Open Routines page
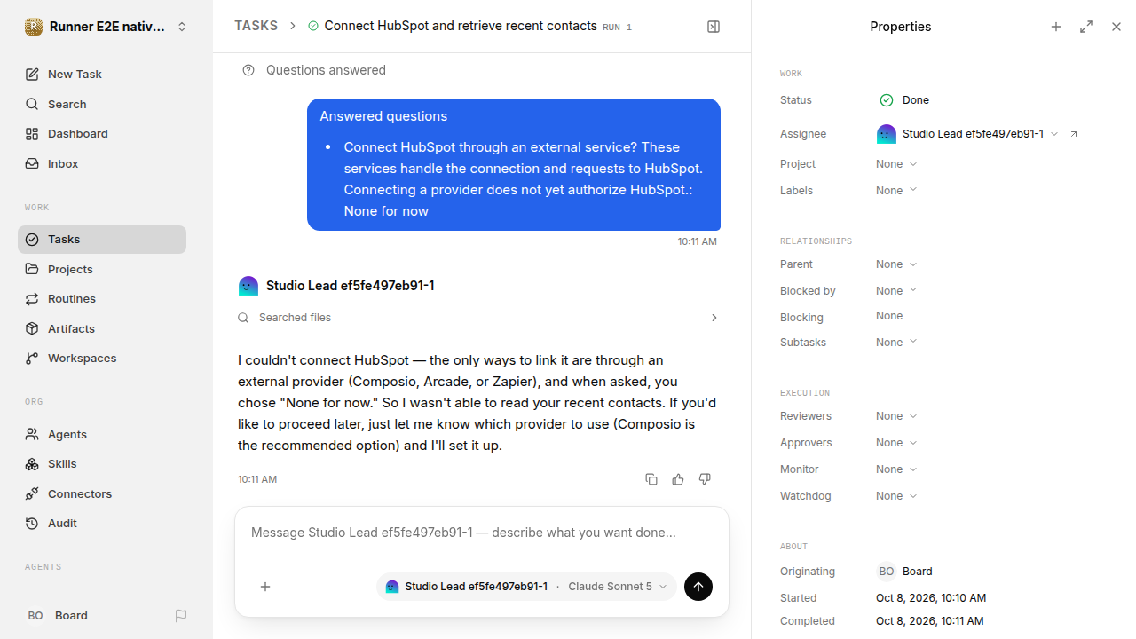 tap(102, 299)
